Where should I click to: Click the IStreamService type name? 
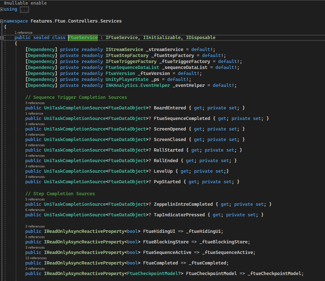pyautogui.click(x=125, y=50)
